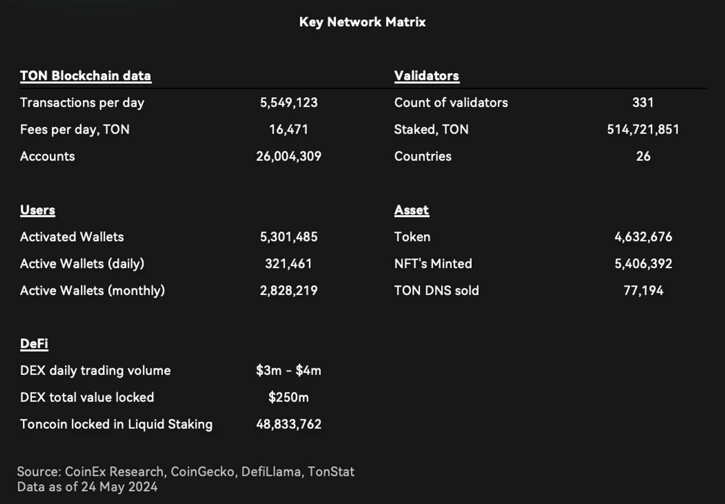
Task: Select the Staked, TON value 514,721,851
Action: click(643, 130)
